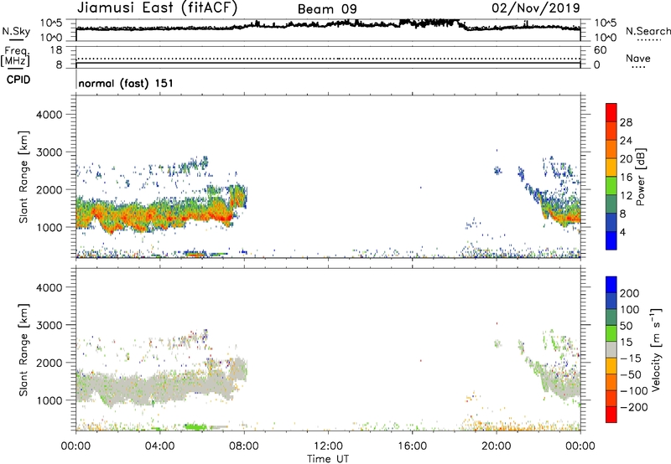Click the '08:00' time axis label

[244, 446]
